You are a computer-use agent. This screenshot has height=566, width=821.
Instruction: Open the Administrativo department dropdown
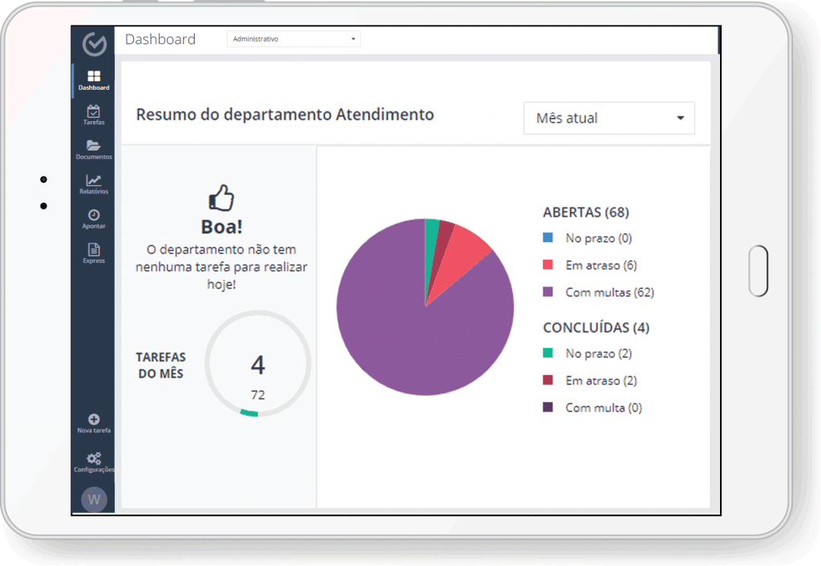click(x=293, y=38)
